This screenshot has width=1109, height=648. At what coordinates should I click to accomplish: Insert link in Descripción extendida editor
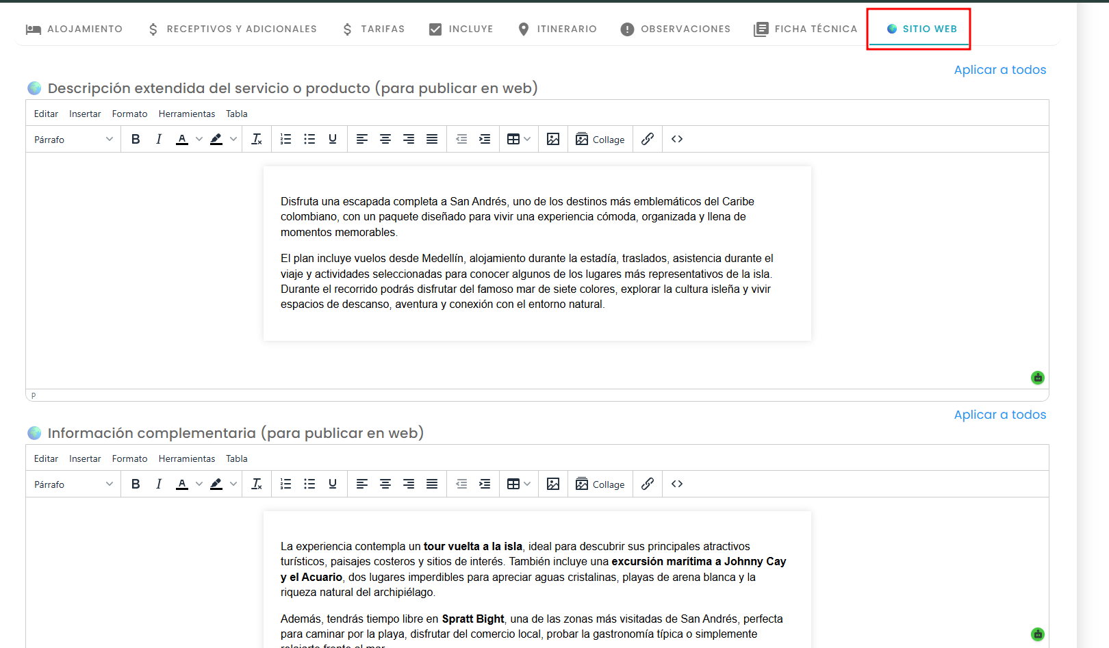[648, 139]
